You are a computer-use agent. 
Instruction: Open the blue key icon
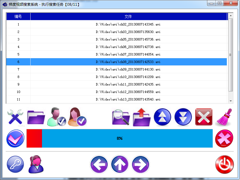pyautogui.click(x=15, y=164)
